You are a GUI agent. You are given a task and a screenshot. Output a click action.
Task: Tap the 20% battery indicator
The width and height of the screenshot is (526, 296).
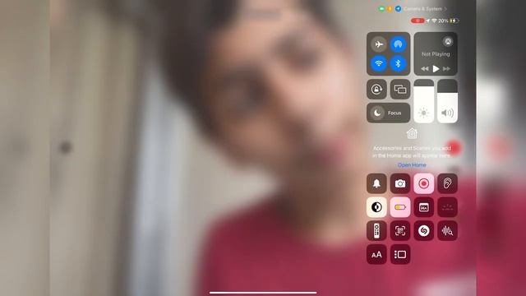click(449, 21)
